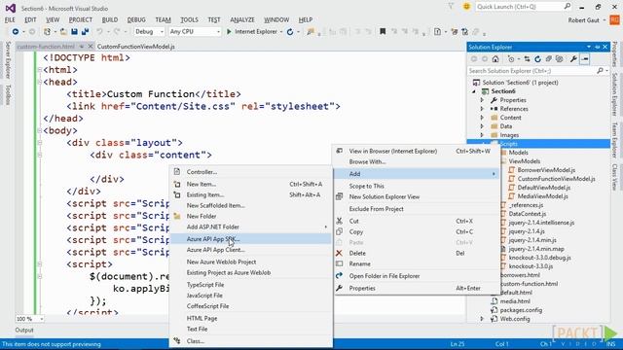Select BorrowerViewModel.js in Solution Explorer
The width and height of the screenshot is (623, 350).
pos(546,170)
